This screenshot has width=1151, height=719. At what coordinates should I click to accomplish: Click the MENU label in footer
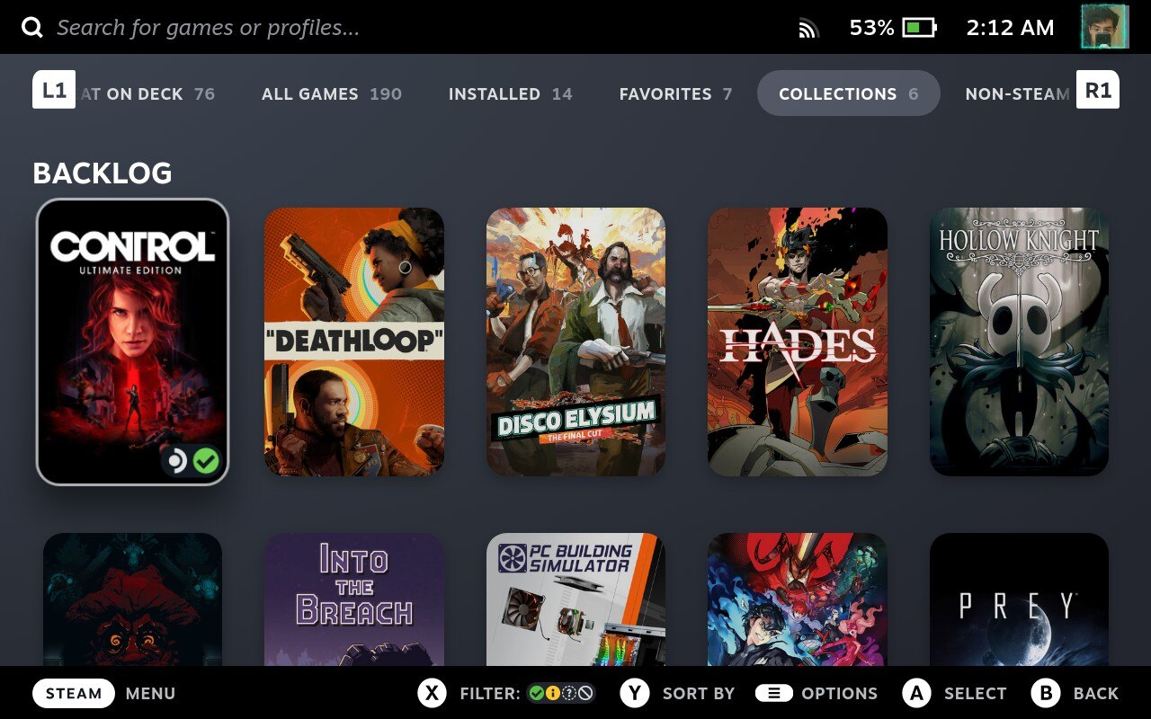pos(150,693)
